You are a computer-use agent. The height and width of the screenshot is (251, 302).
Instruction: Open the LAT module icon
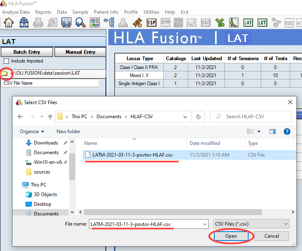tap(248, 23)
